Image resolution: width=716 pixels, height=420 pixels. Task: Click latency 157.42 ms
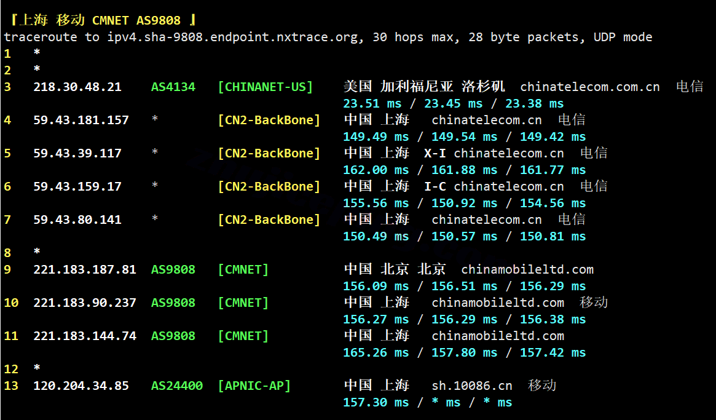coord(553,352)
